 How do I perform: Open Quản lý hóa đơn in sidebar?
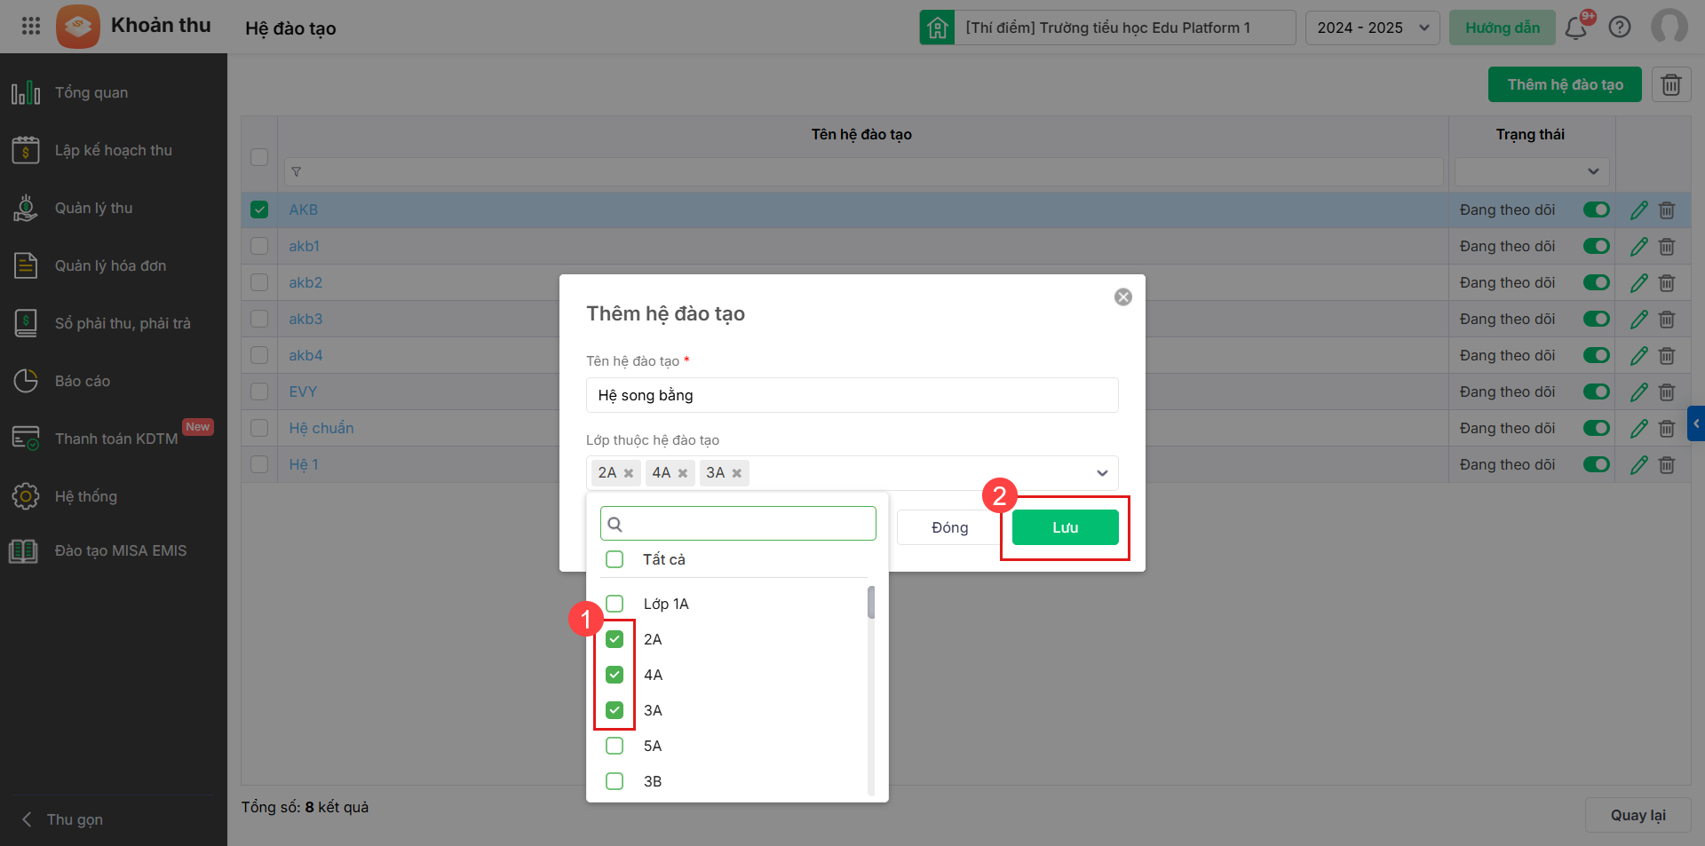[x=110, y=265]
